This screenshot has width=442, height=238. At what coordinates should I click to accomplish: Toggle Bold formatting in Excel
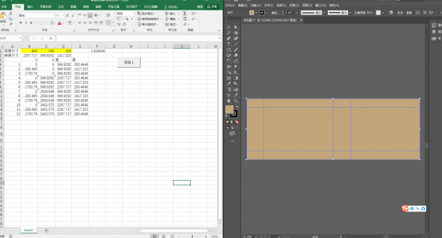click(x=21, y=23)
